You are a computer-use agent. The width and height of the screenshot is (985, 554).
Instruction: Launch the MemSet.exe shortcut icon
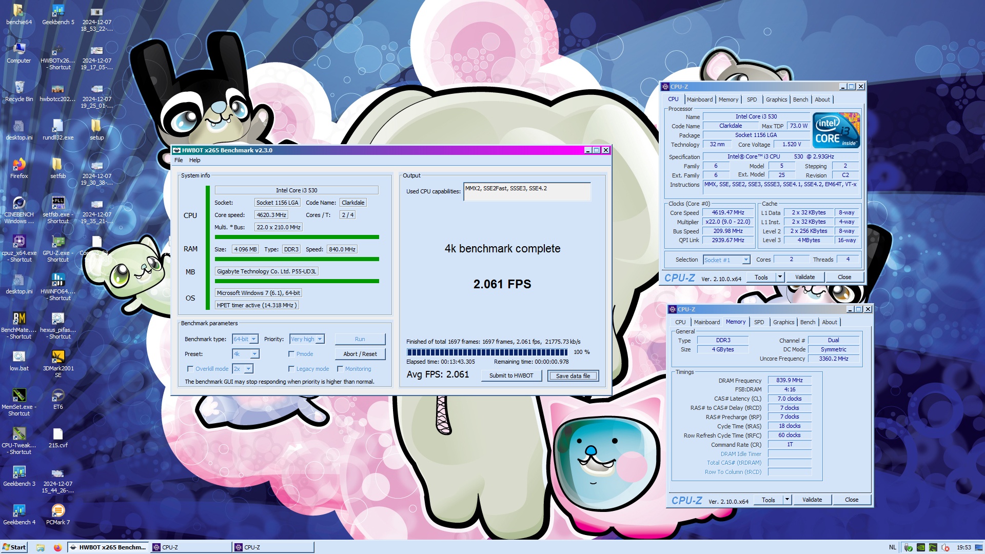point(19,402)
